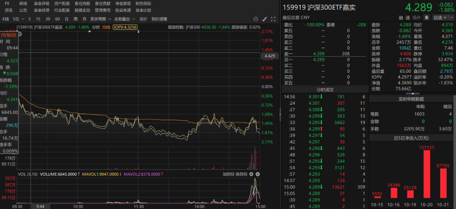The width and height of the screenshot is (456, 209).
Task: Open 重仓贡献 holdings contribution
Action: coord(103,4)
